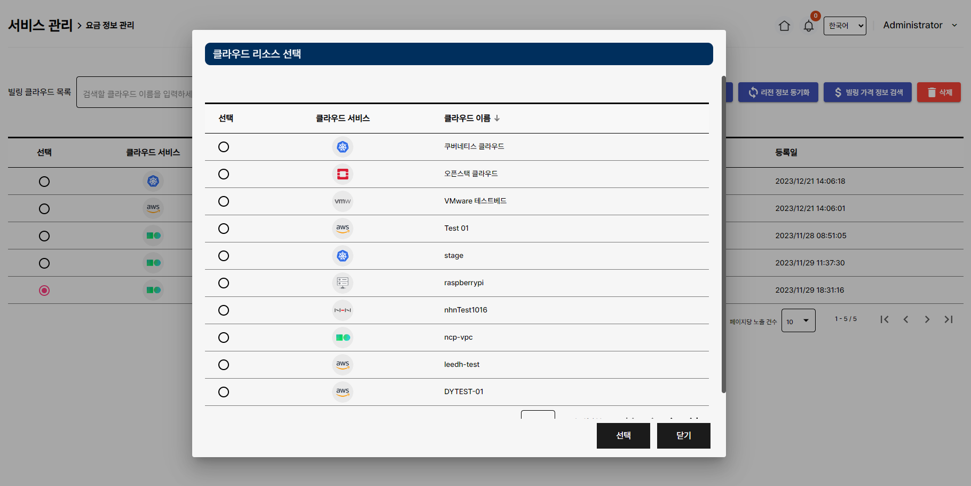Click the NHN icon beside nhnTest1016
971x486 pixels.
click(343, 310)
